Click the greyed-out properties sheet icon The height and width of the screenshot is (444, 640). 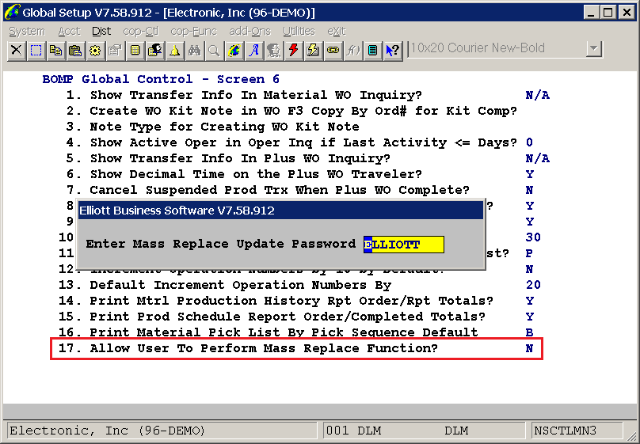115,50
